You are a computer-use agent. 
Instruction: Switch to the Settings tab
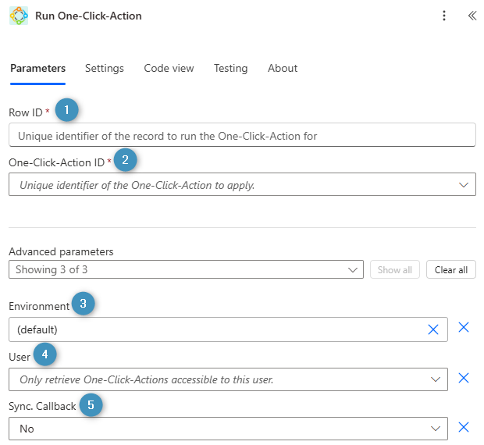pyautogui.click(x=105, y=68)
